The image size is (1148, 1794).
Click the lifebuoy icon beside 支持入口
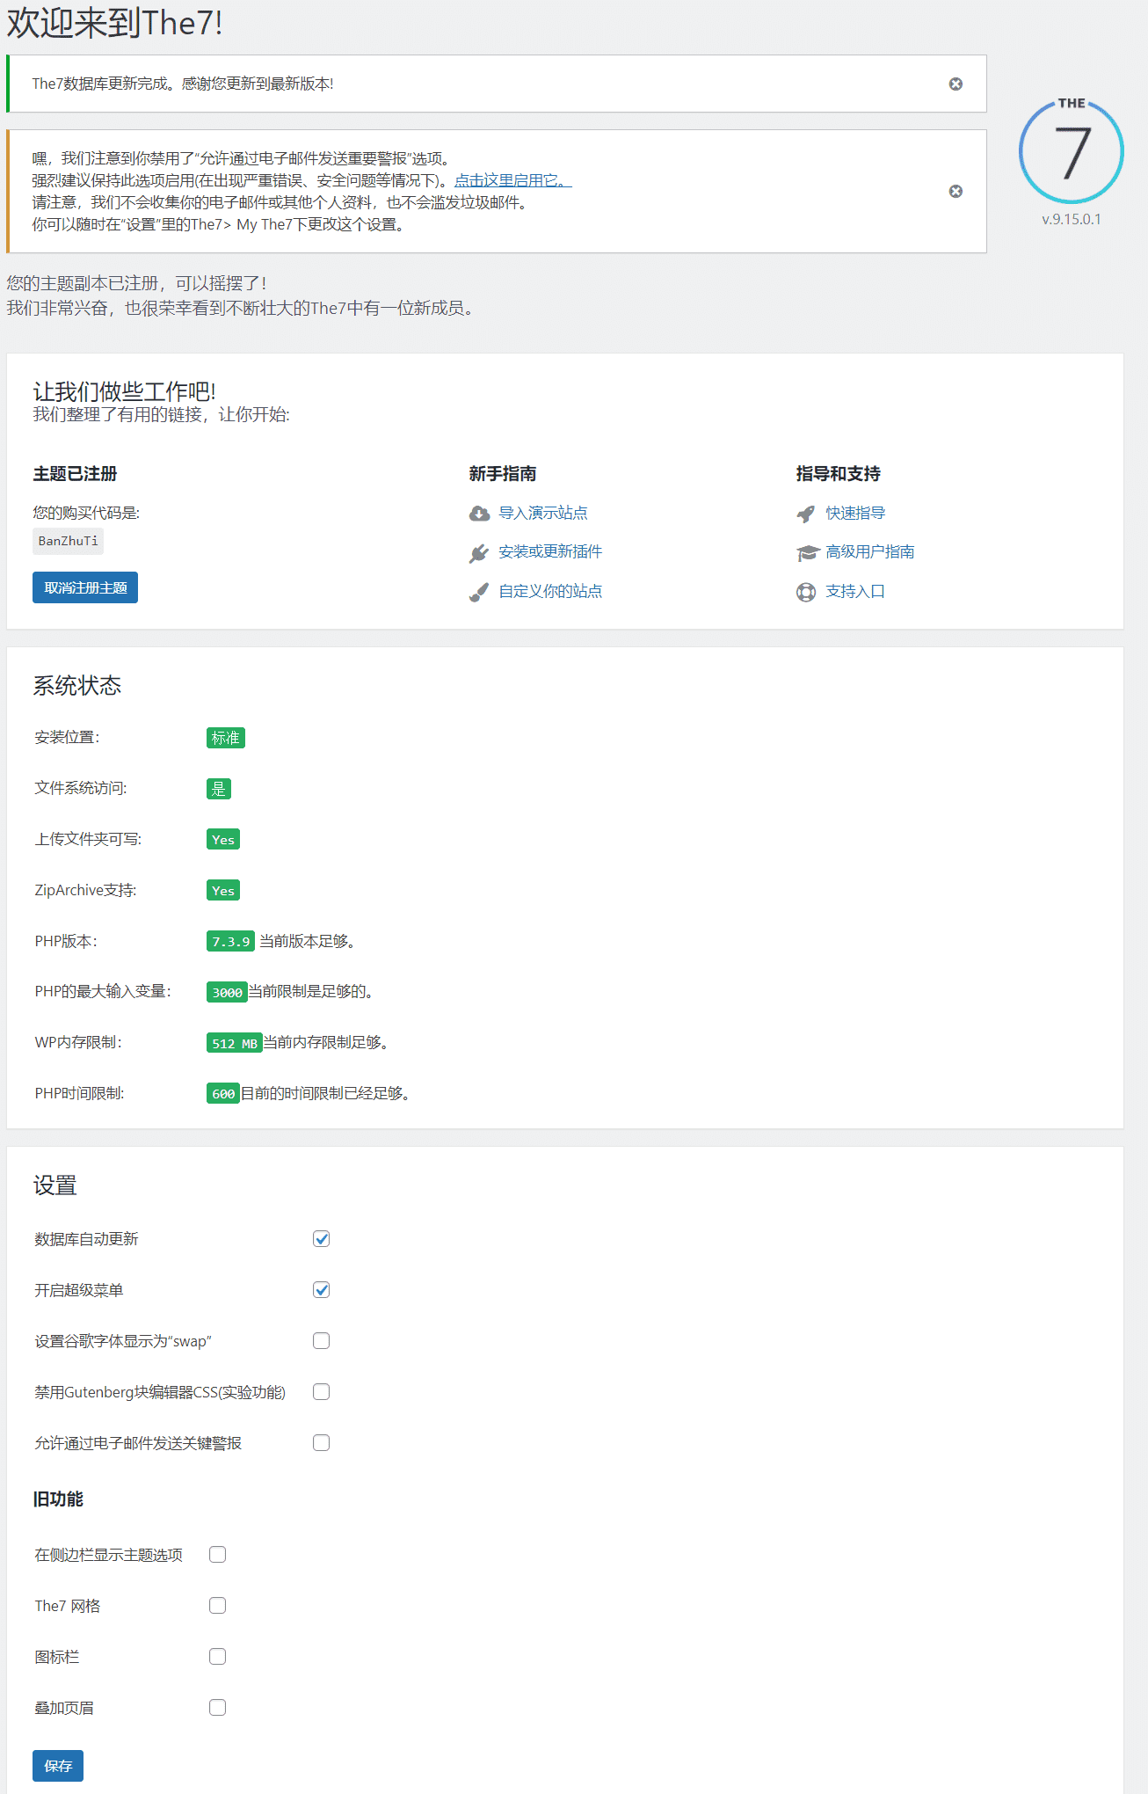point(806,592)
